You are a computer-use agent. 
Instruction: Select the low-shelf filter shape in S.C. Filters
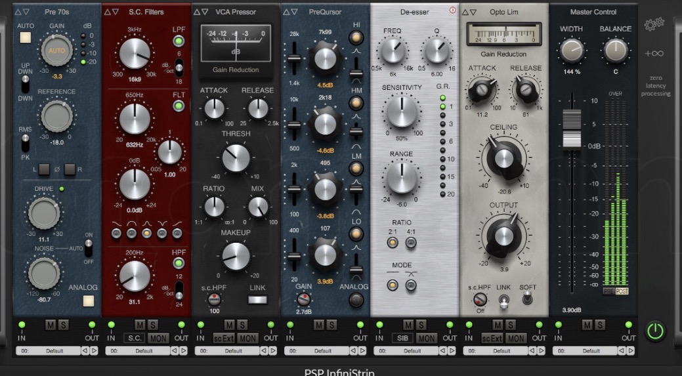(x=116, y=234)
